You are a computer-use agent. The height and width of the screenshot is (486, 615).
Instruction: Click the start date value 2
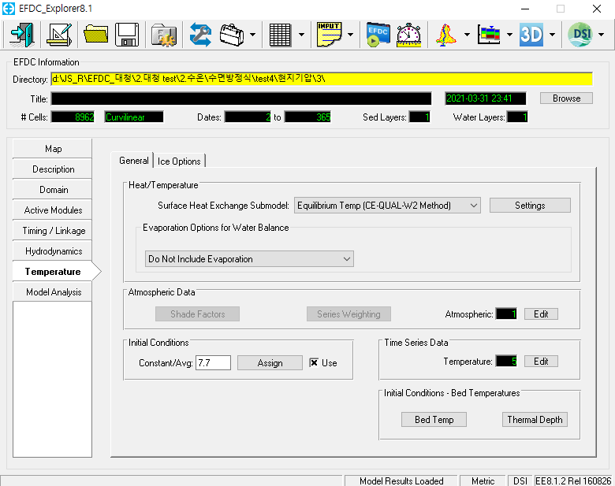tap(248, 117)
